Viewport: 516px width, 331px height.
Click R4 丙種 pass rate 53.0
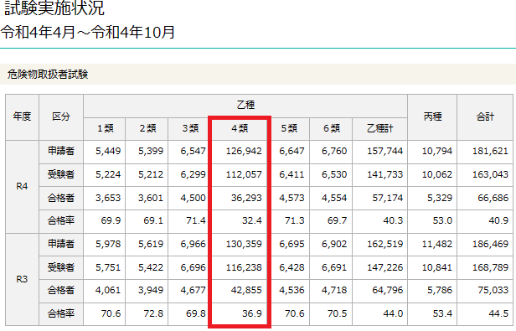click(442, 220)
